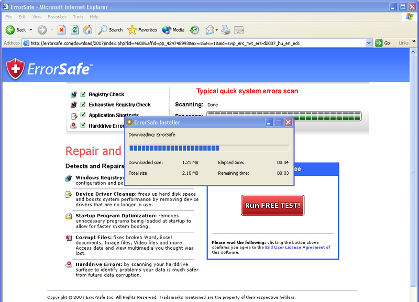This screenshot has width=419, height=302.
Task: Click the Mail envelope icon
Action: pos(210,30)
